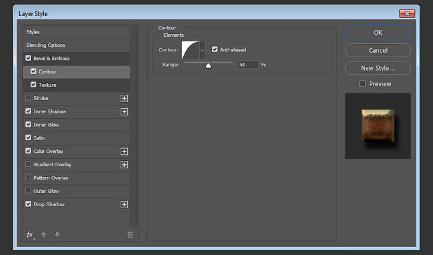433x255 pixels.
Task: Move effect up with the up arrow
Action: pos(43,234)
